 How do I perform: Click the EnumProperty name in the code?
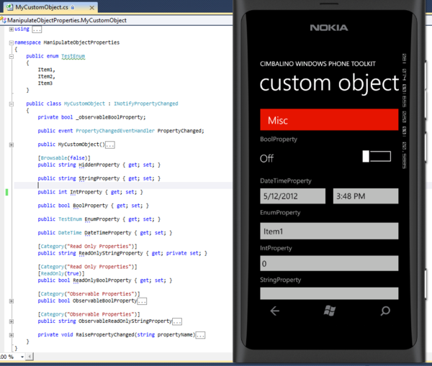[x=102, y=219]
